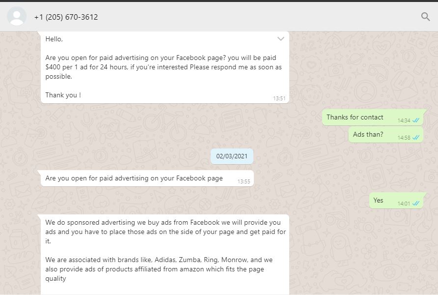
Task: Select the "Thanks for contact" message bubble
Action: pos(373,117)
